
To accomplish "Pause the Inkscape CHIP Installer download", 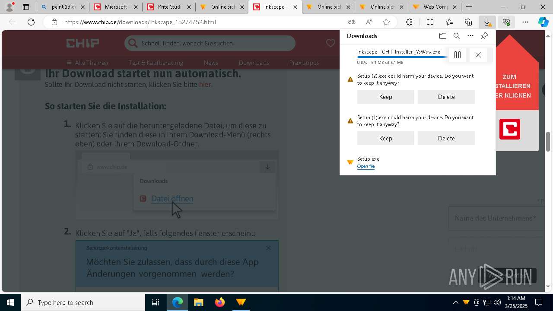I will (x=458, y=55).
